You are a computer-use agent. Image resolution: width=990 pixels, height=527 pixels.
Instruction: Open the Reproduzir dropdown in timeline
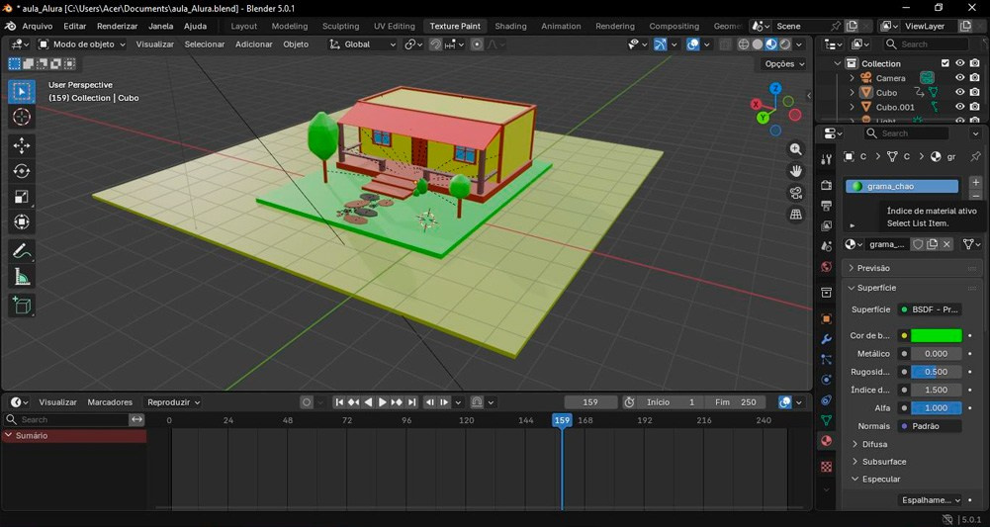173,402
